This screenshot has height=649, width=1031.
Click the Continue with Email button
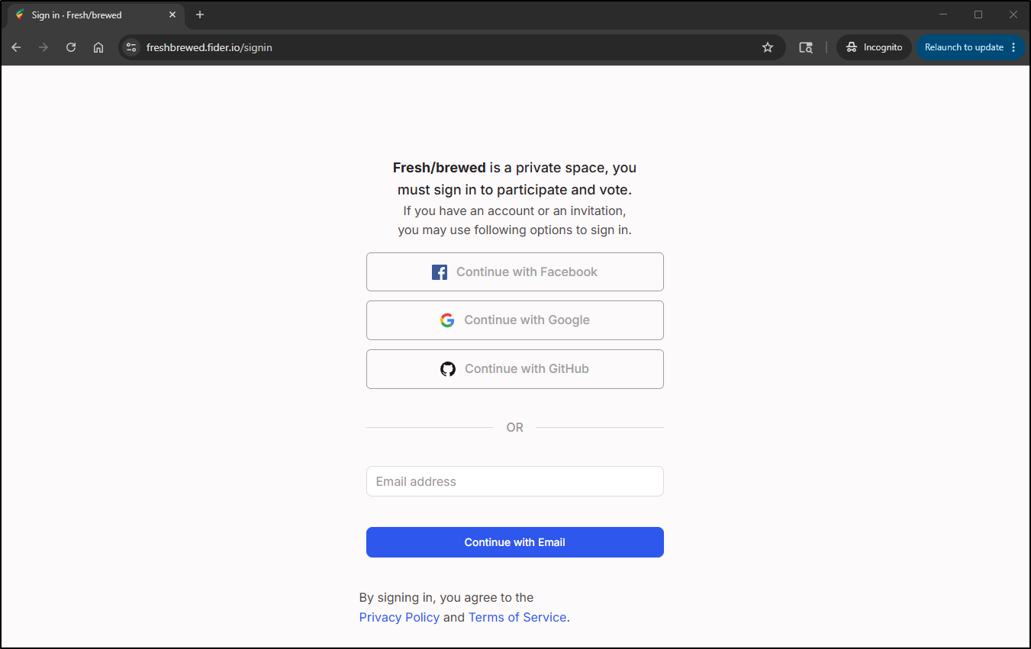pos(515,542)
